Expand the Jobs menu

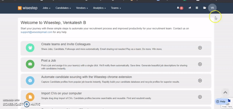tap(47, 8)
